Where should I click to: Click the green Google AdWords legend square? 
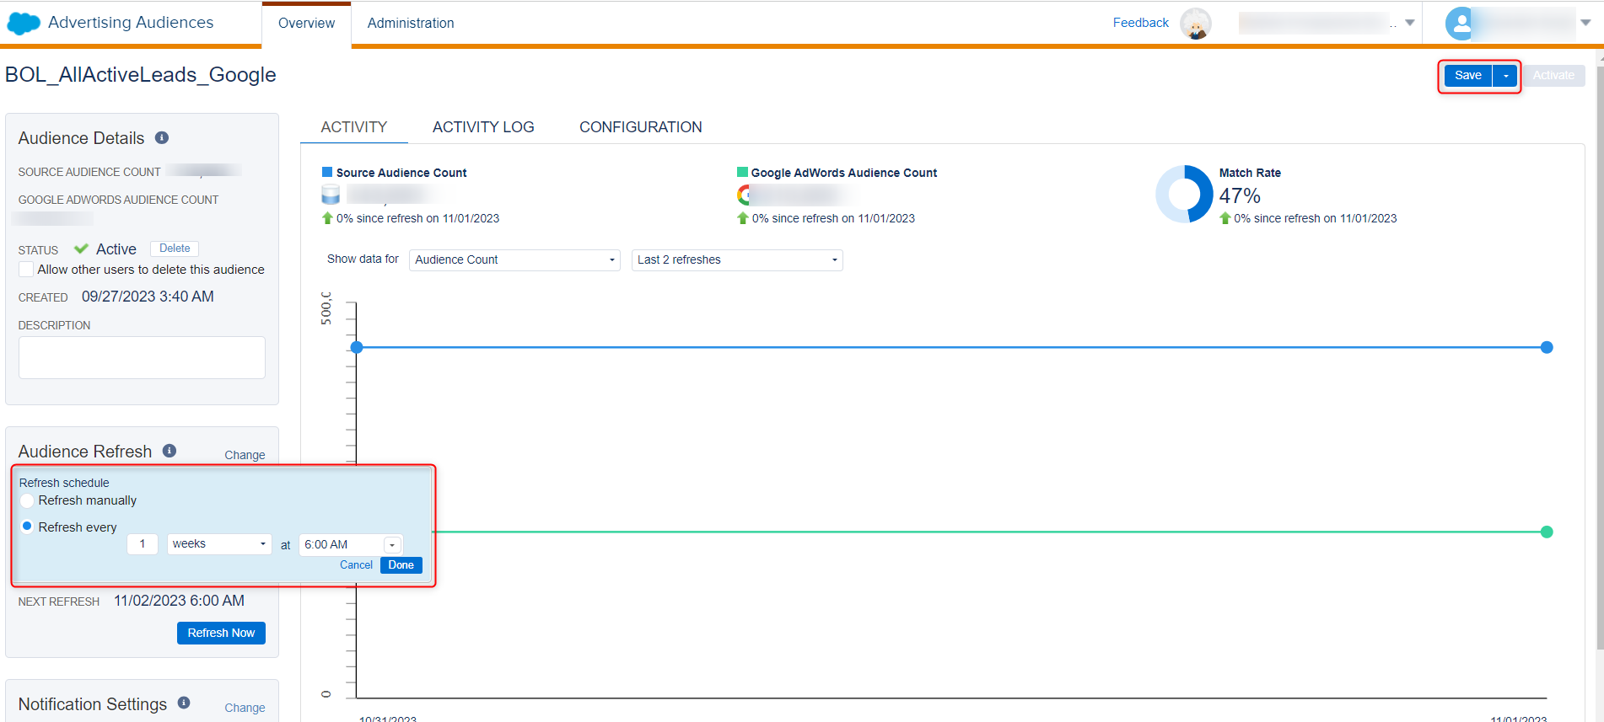point(742,172)
